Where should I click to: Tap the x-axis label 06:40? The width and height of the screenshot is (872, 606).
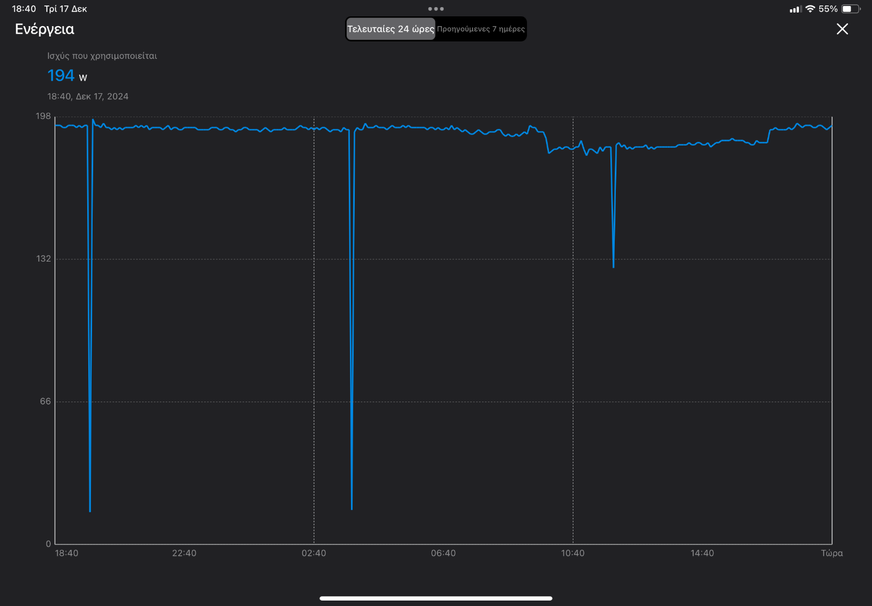coord(444,553)
